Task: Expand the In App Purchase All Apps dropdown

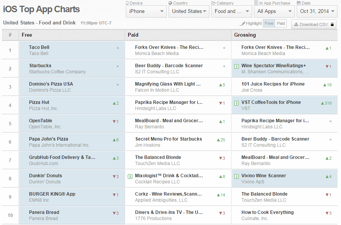Action: tap(274, 11)
